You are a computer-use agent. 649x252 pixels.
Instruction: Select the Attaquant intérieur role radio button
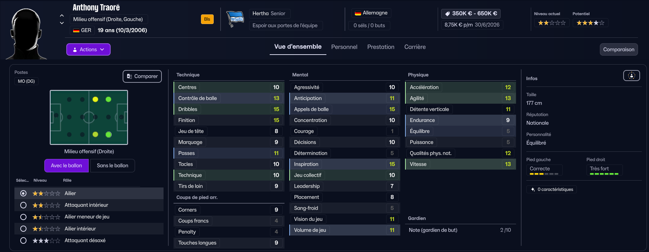23,205
